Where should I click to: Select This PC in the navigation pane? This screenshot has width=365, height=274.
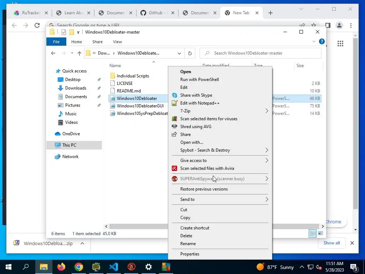pos(69,145)
